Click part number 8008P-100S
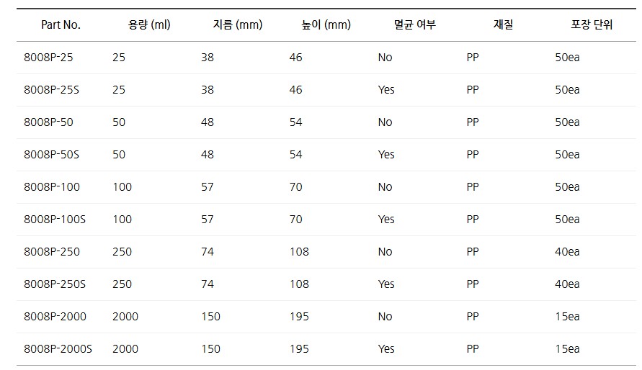This screenshot has height=370, width=642. [55, 220]
